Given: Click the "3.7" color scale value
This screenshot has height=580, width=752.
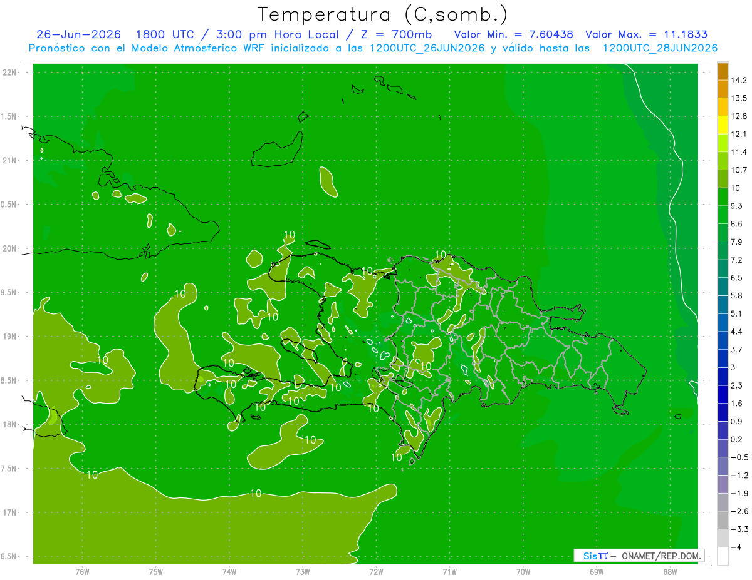Looking at the screenshot, I should click(x=738, y=350).
